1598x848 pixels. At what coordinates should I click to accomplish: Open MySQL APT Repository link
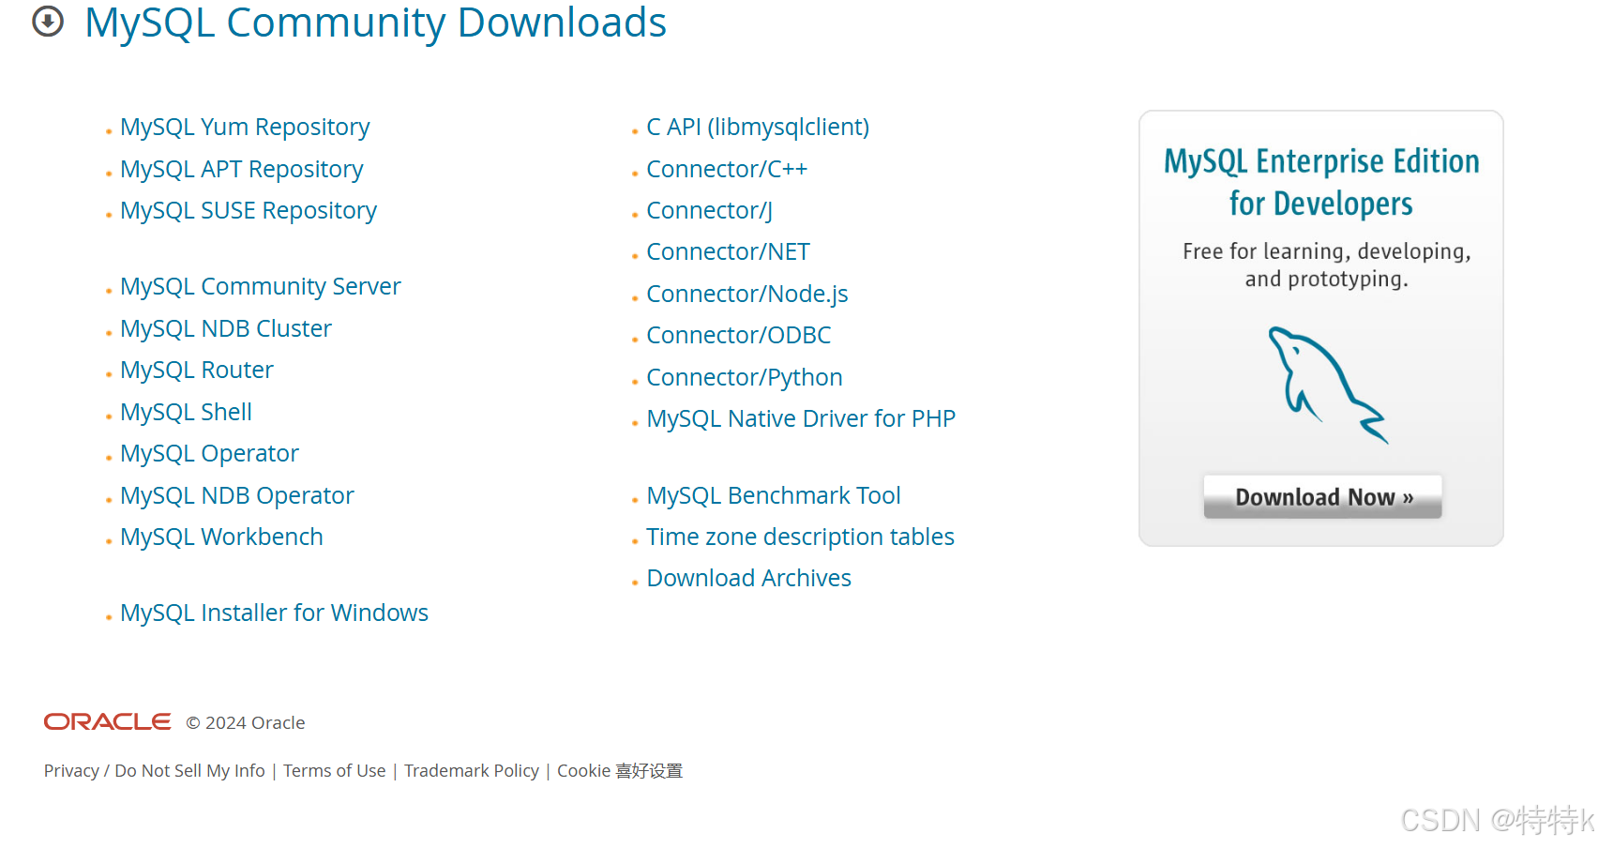coord(241,169)
